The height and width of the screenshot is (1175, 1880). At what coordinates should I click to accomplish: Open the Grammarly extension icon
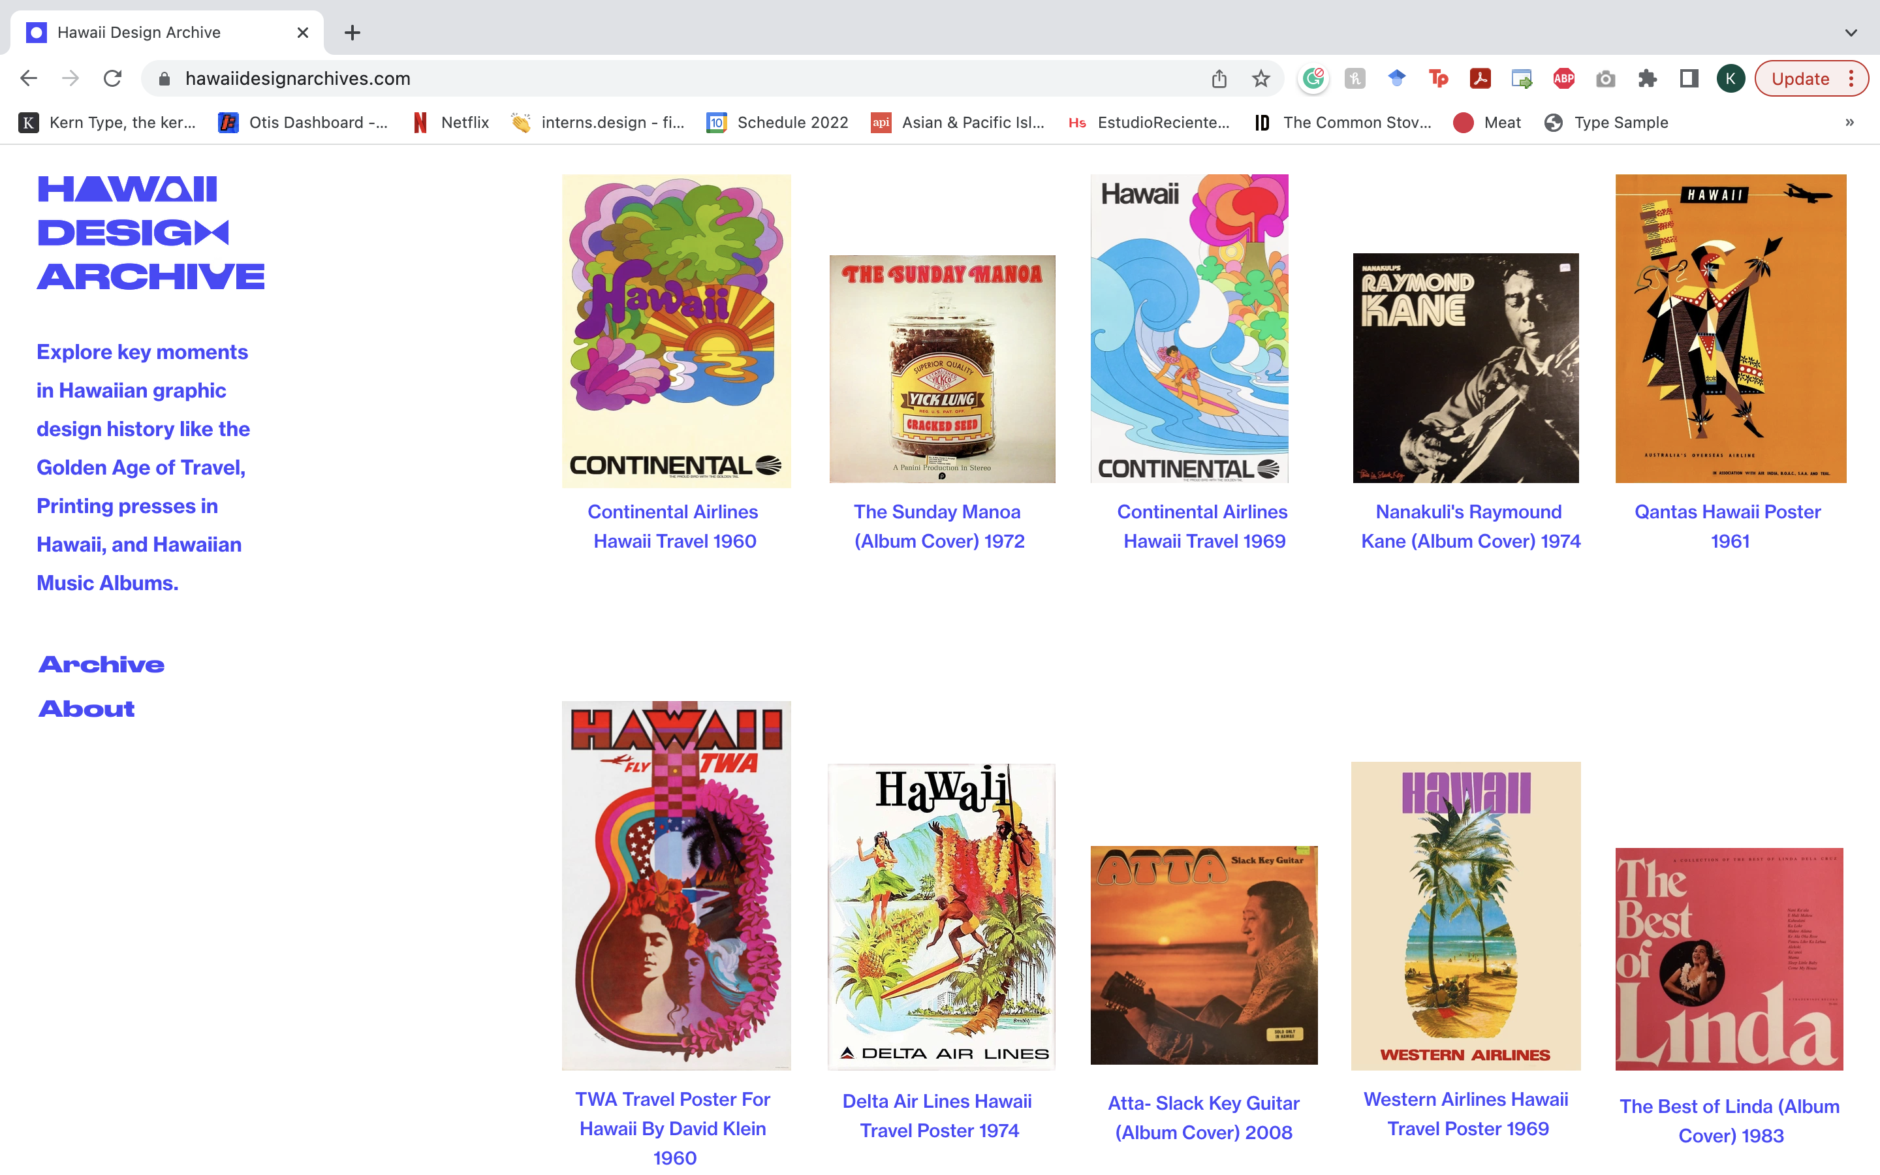(x=1313, y=78)
